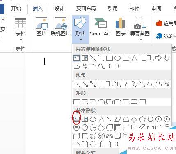This screenshot has height=154, width=176.
Task: Select the parallelogram shape
Action: click(118, 119)
